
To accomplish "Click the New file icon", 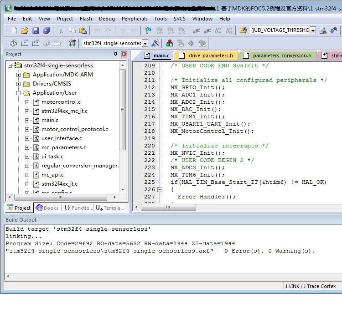I will click(x=14, y=30).
